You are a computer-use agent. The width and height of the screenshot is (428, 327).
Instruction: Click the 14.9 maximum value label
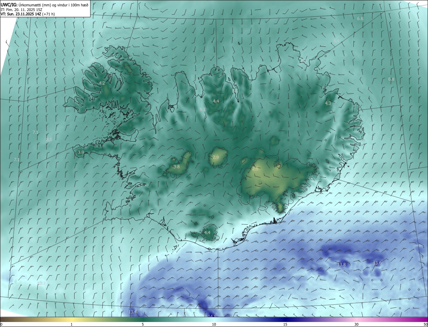click(212, 316)
